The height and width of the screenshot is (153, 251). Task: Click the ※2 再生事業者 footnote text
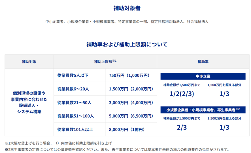pyautogui.click(x=117, y=150)
